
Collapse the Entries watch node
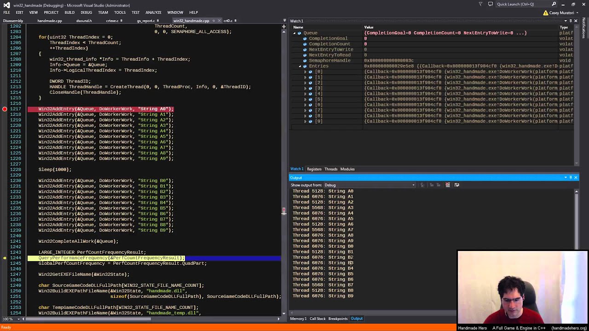click(x=300, y=66)
